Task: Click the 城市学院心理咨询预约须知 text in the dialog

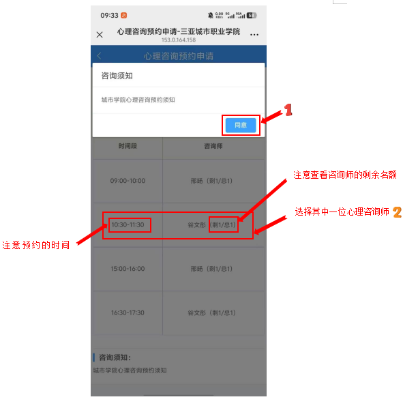Action: [x=138, y=100]
